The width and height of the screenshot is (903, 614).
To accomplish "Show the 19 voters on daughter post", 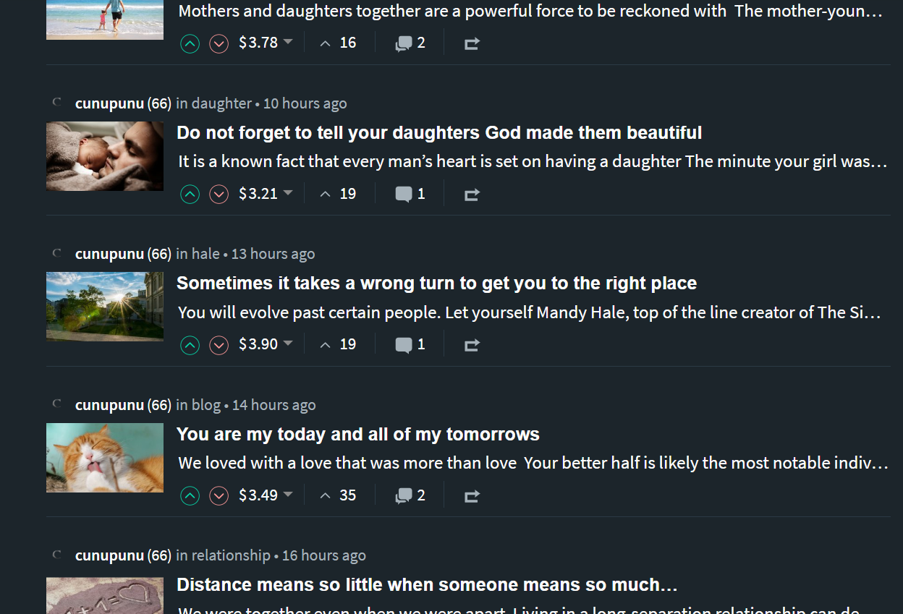I will pos(338,194).
